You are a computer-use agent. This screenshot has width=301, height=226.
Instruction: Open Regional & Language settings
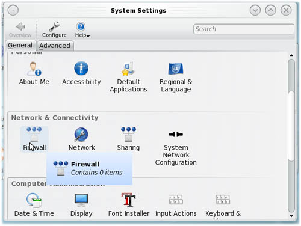tap(176, 77)
